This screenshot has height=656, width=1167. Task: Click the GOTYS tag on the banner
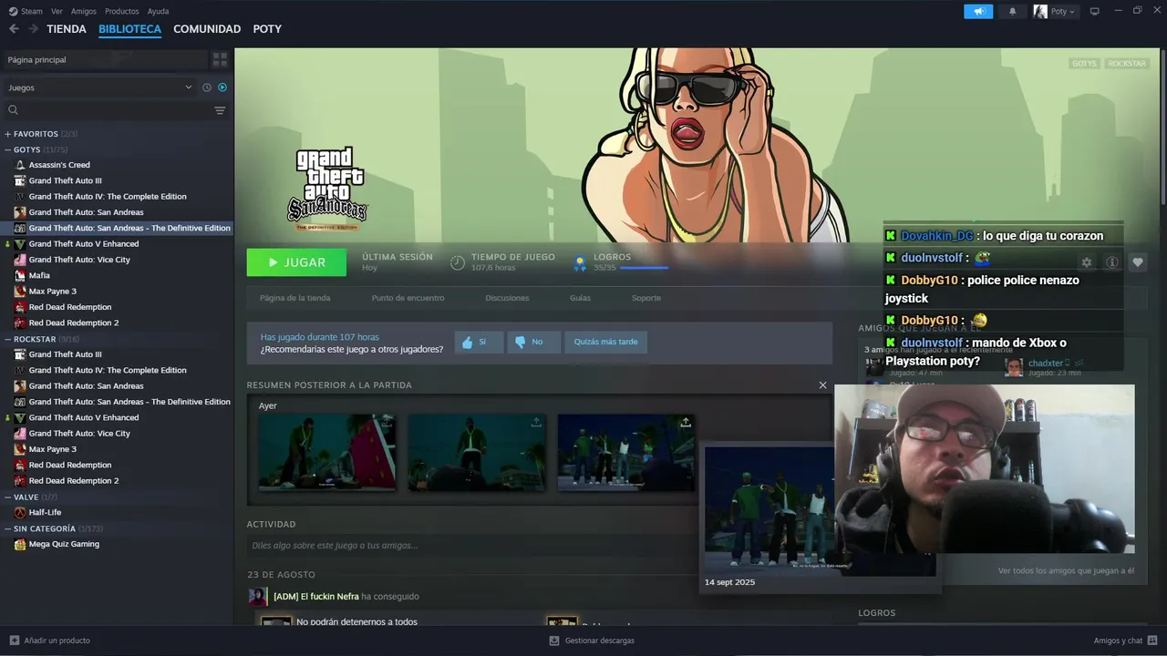pyautogui.click(x=1085, y=64)
